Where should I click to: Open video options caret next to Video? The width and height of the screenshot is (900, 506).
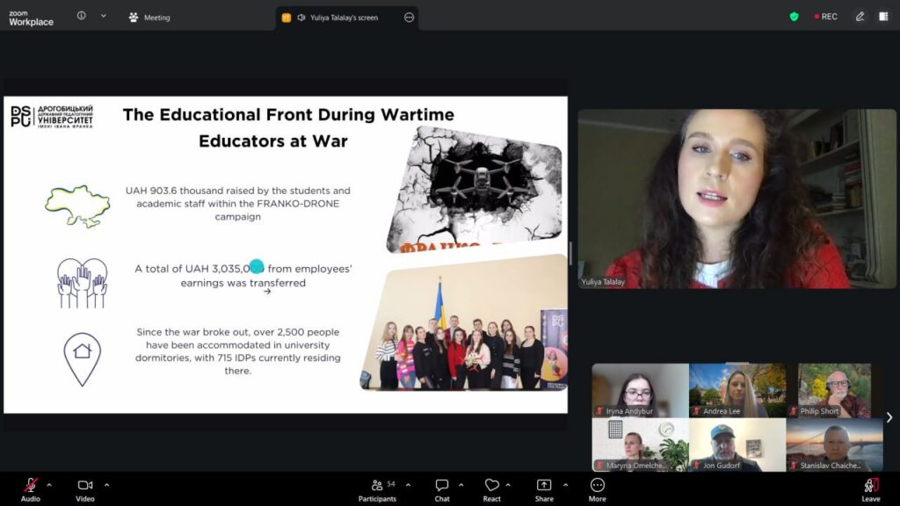(106, 485)
